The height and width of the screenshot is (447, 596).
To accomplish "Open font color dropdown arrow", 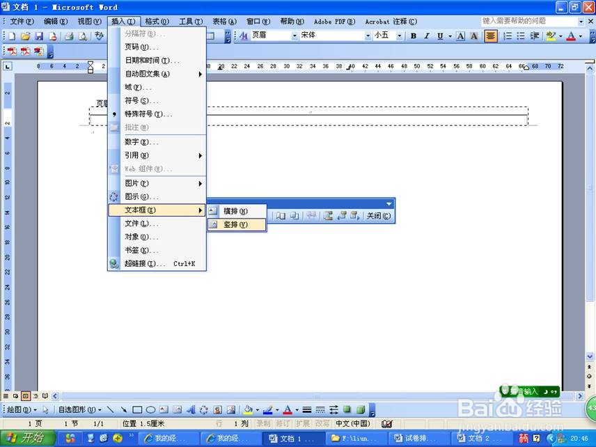I will (581, 36).
